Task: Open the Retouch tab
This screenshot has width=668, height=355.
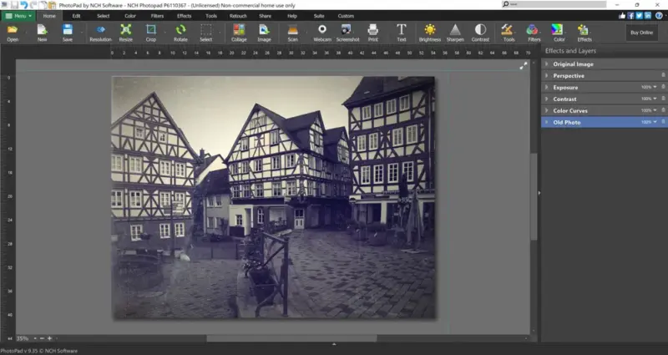Action: [x=238, y=16]
